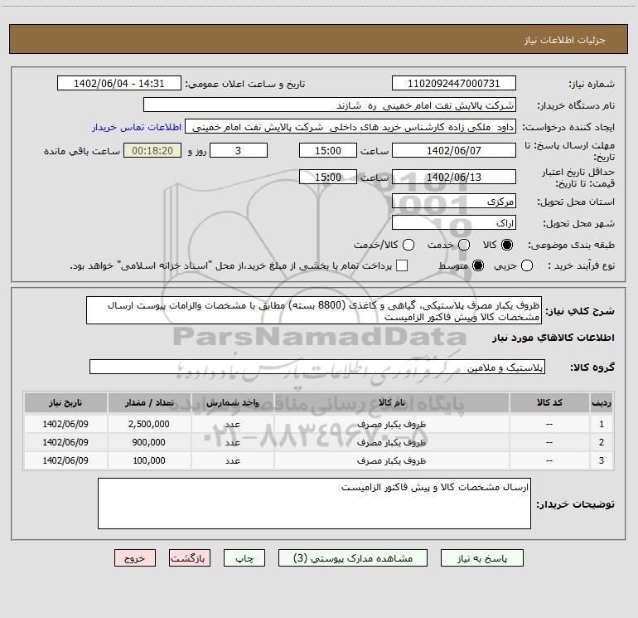Choose the جزیی purchase type radio
638x618 pixels.
526,265
